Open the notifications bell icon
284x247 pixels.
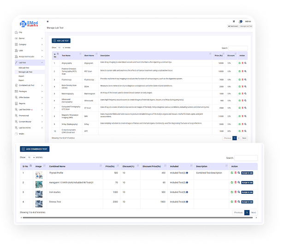tap(240, 21)
